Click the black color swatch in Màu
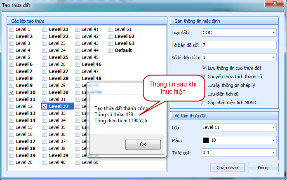 coord(206,140)
